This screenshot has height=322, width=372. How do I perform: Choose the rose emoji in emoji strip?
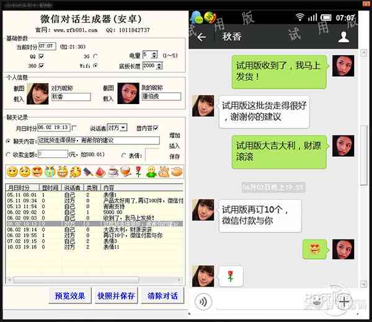[x=138, y=172]
